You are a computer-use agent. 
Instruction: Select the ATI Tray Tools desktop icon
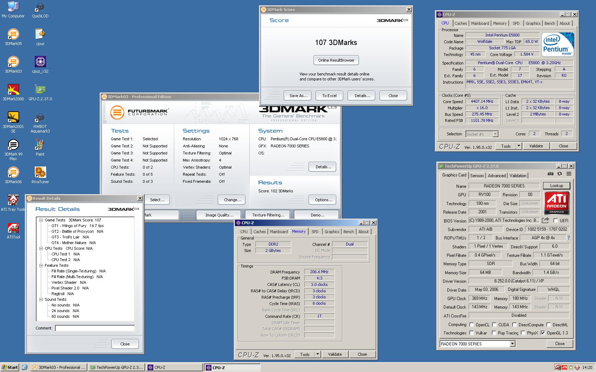pyautogui.click(x=13, y=203)
